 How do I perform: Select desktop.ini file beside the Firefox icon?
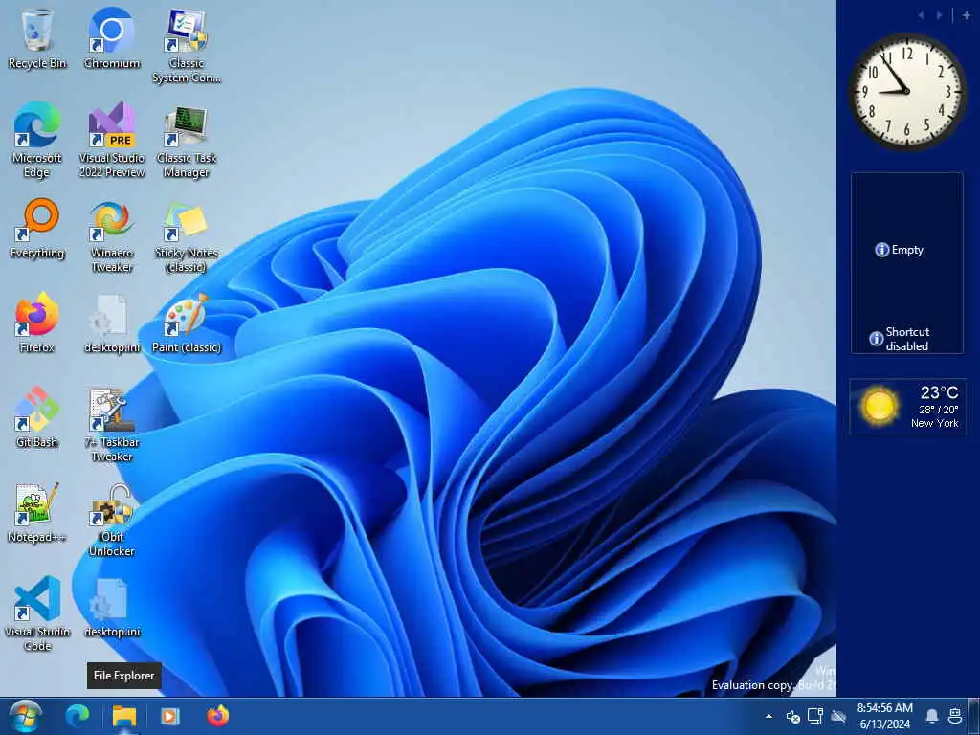tap(112, 323)
